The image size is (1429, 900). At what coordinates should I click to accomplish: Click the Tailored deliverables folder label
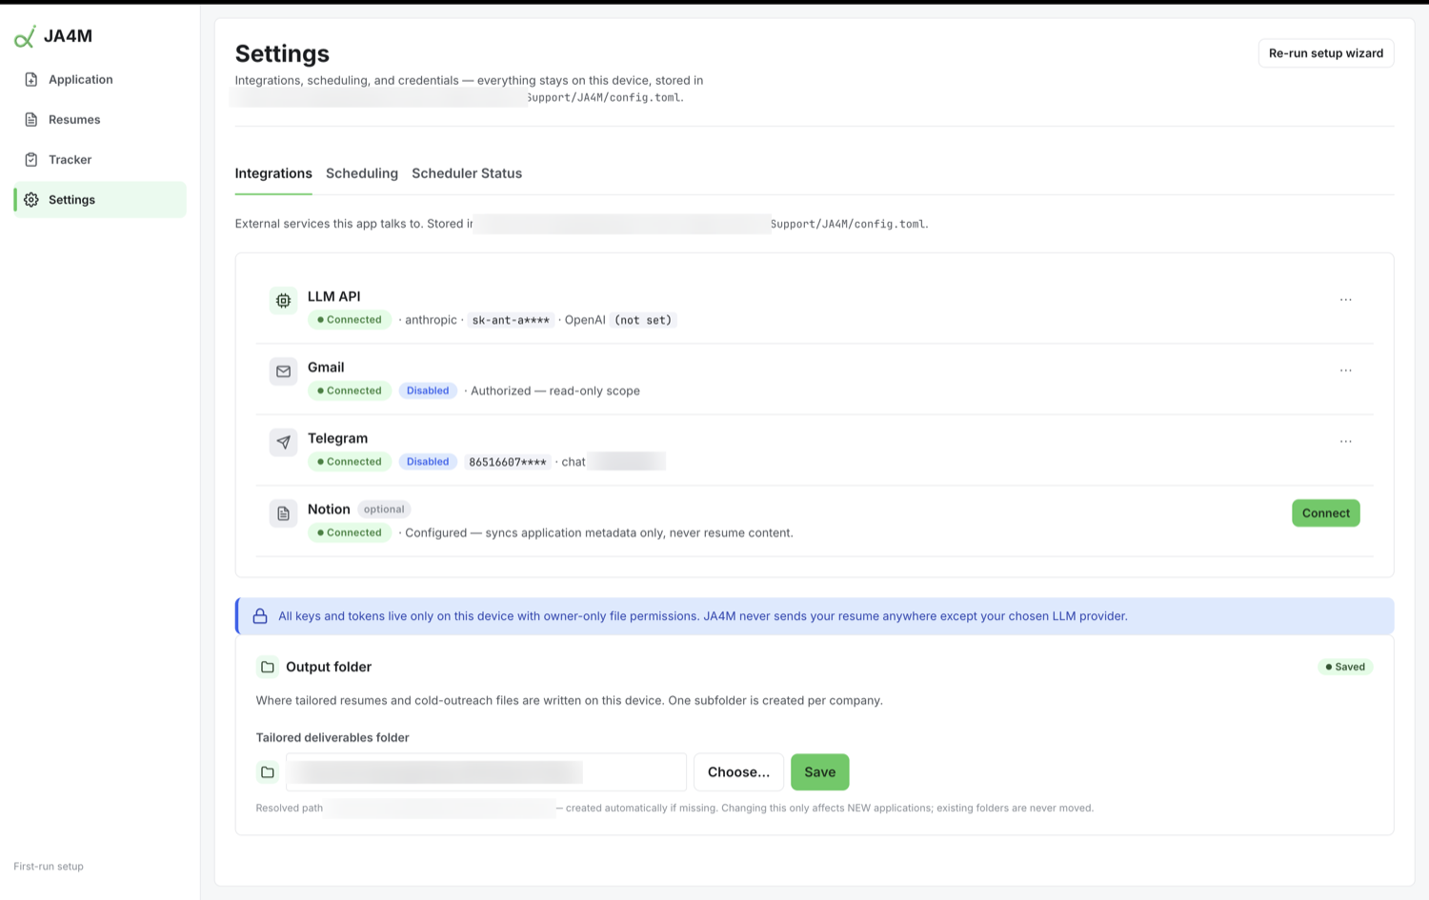332,737
